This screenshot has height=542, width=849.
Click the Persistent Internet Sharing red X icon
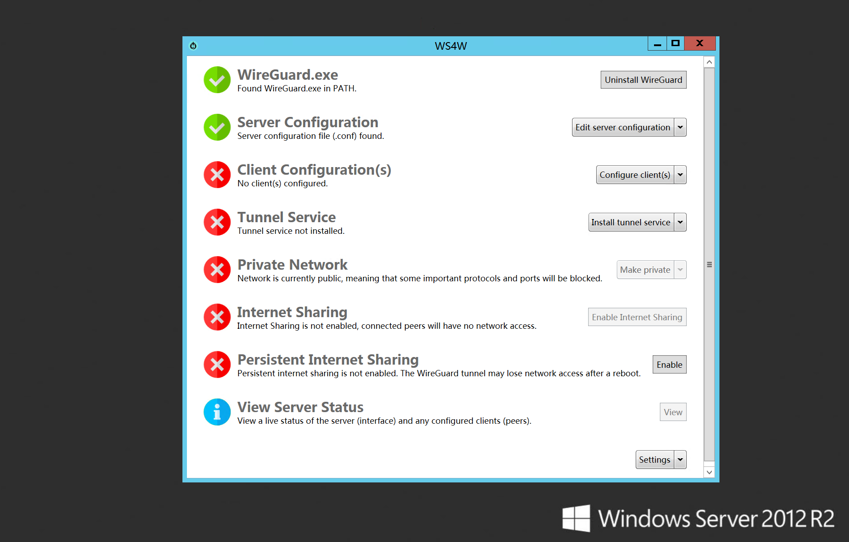(x=217, y=365)
